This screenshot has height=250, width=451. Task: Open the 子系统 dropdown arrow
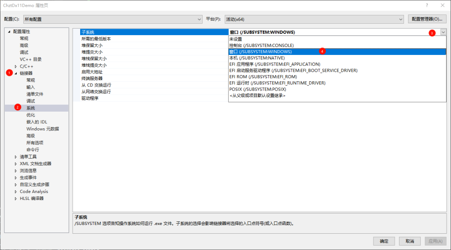click(443, 32)
